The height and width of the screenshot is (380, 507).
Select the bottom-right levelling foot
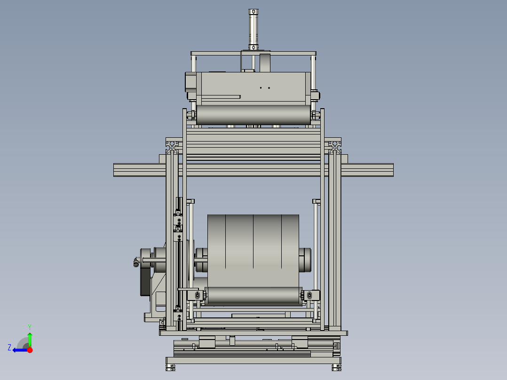coord(336,368)
